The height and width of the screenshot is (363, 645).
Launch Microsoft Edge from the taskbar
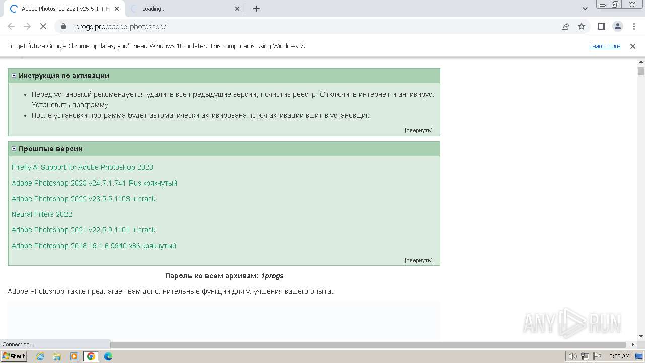coord(108,356)
